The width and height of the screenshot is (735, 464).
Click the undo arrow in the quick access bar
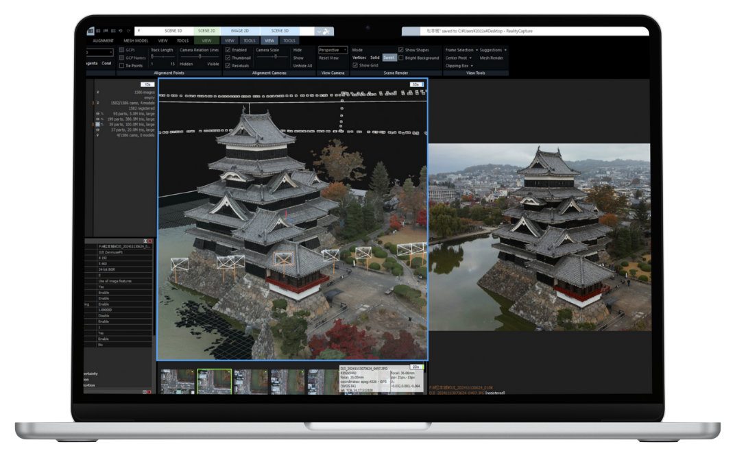point(121,31)
